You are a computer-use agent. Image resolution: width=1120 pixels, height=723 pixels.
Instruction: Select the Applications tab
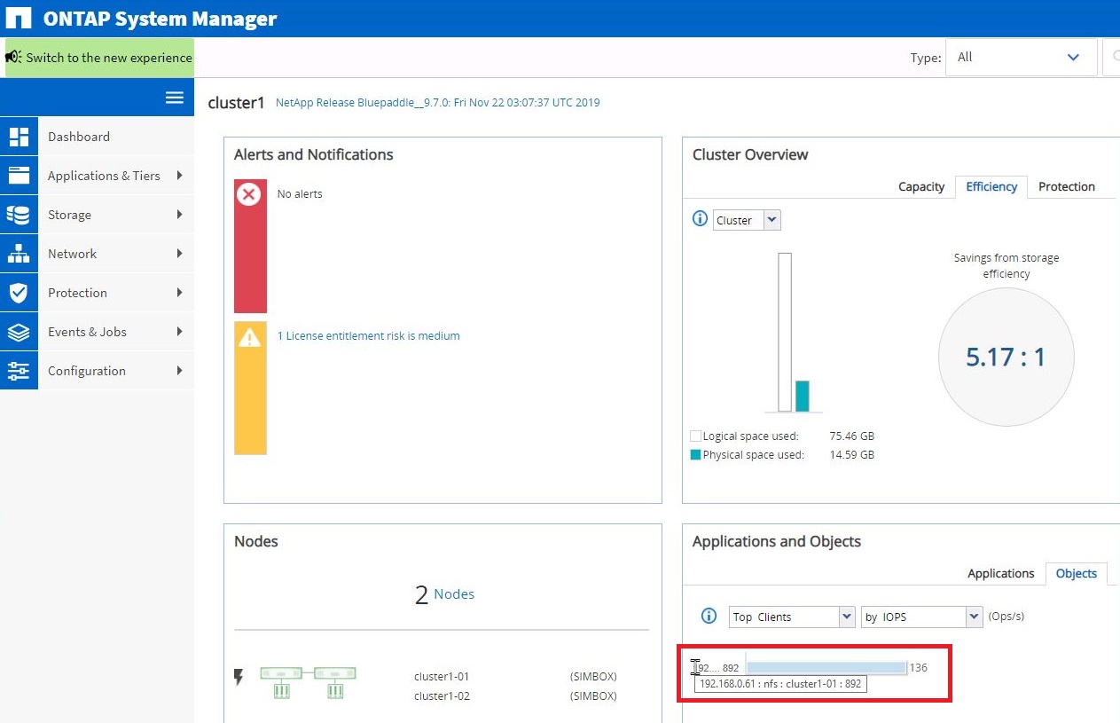tap(1000, 573)
